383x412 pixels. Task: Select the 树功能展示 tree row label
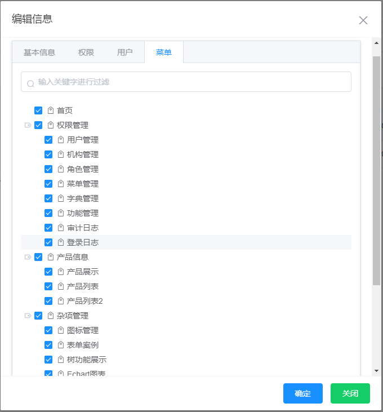87,360
